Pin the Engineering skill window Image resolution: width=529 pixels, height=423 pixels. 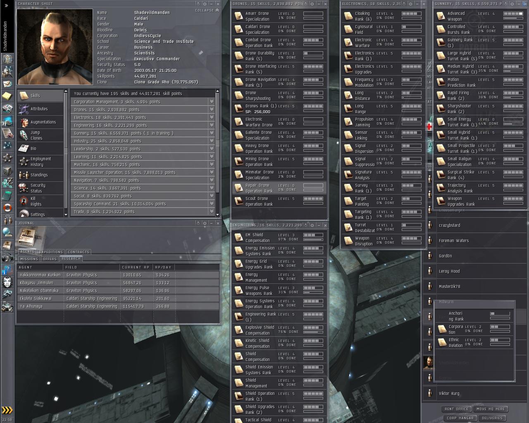tap(305, 225)
